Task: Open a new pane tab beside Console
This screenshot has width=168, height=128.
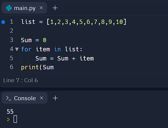Action: tap(55, 98)
